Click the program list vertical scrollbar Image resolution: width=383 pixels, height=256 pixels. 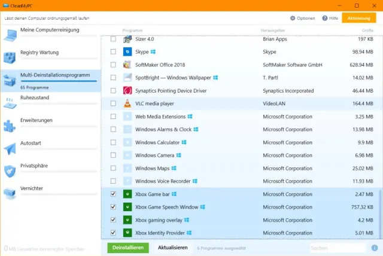[x=379, y=212]
